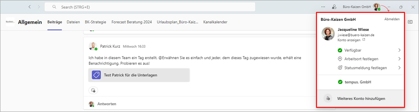Open the Forecast Beratung 2024 tab
The width and height of the screenshot is (419, 112).
click(x=132, y=22)
